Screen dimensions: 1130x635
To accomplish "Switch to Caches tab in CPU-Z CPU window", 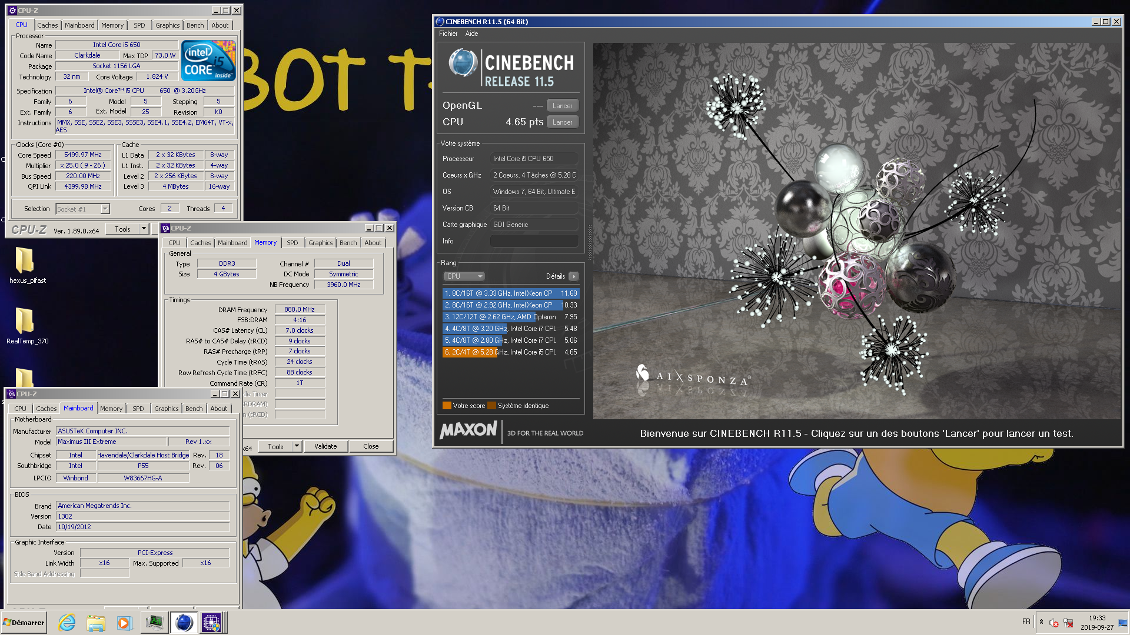I will (48, 25).
